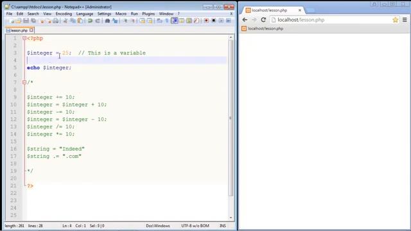The height and width of the screenshot is (231, 411).
Task: Click the Copy toolbar icon
Action: pos(73,21)
